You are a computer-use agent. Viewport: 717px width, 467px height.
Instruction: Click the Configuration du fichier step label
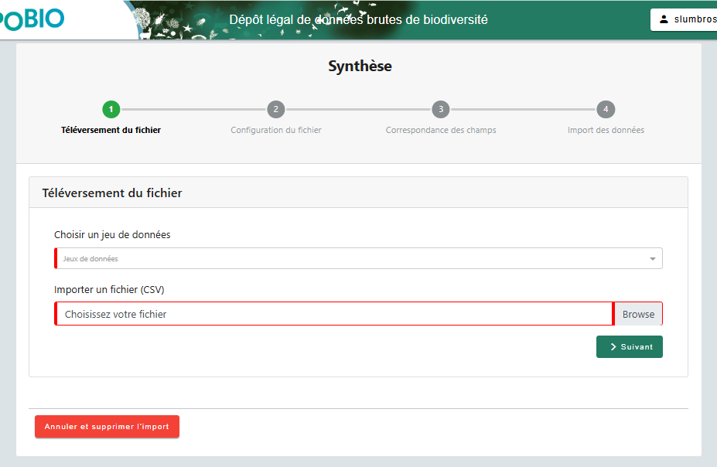(275, 130)
